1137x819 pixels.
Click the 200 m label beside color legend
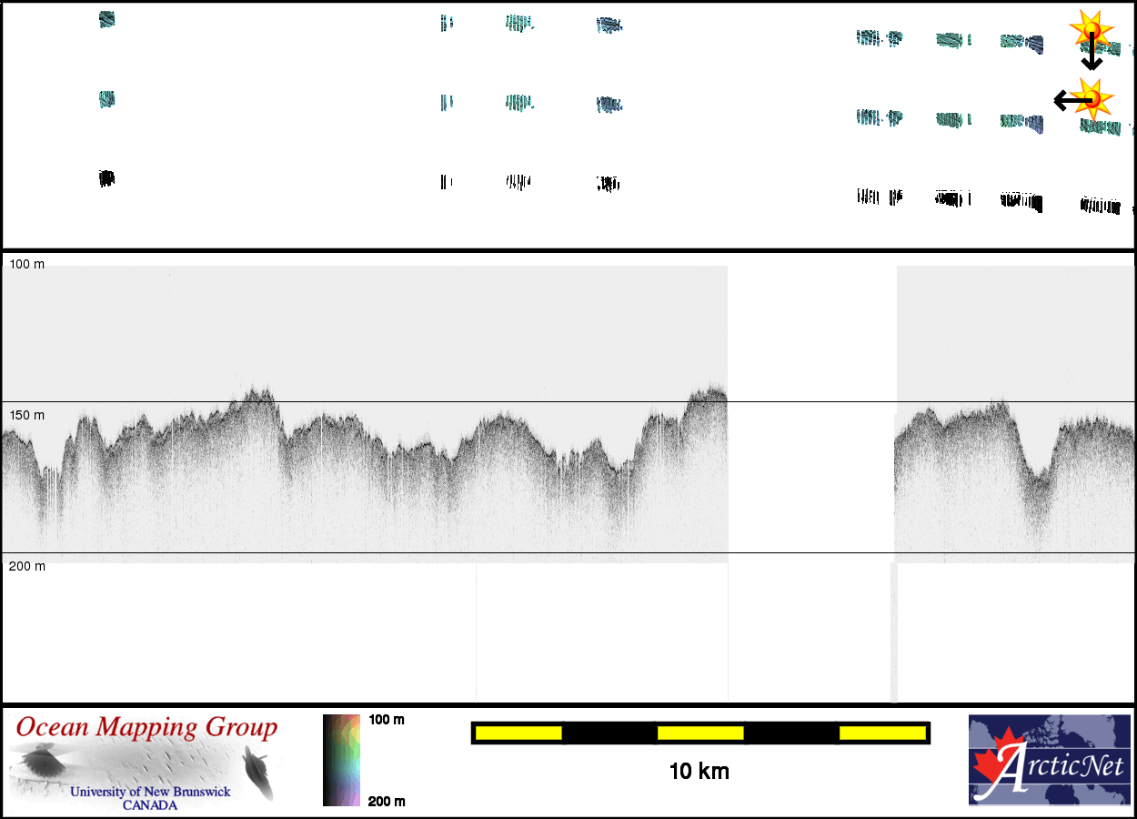click(x=387, y=802)
